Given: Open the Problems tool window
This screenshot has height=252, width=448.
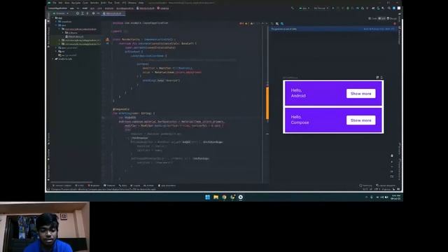Looking at the screenshot, I should tap(94, 185).
